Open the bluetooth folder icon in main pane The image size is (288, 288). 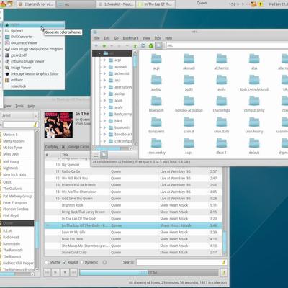pyautogui.click(x=156, y=101)
